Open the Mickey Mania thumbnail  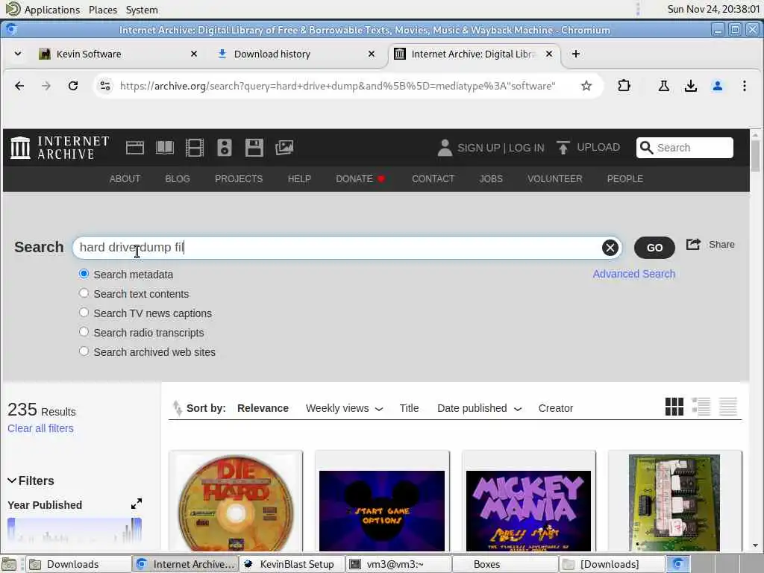tap(528, 510)
